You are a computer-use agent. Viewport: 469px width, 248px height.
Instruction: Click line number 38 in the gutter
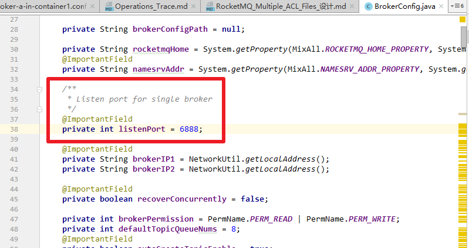14,129
